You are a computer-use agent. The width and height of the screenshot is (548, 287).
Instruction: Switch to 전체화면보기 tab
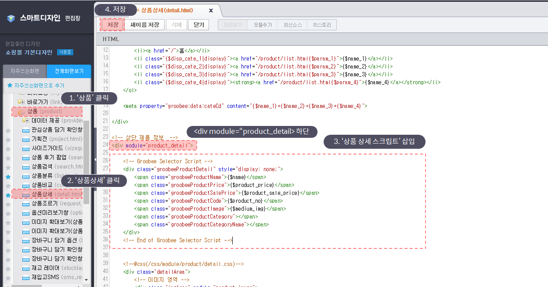point(69,71)
